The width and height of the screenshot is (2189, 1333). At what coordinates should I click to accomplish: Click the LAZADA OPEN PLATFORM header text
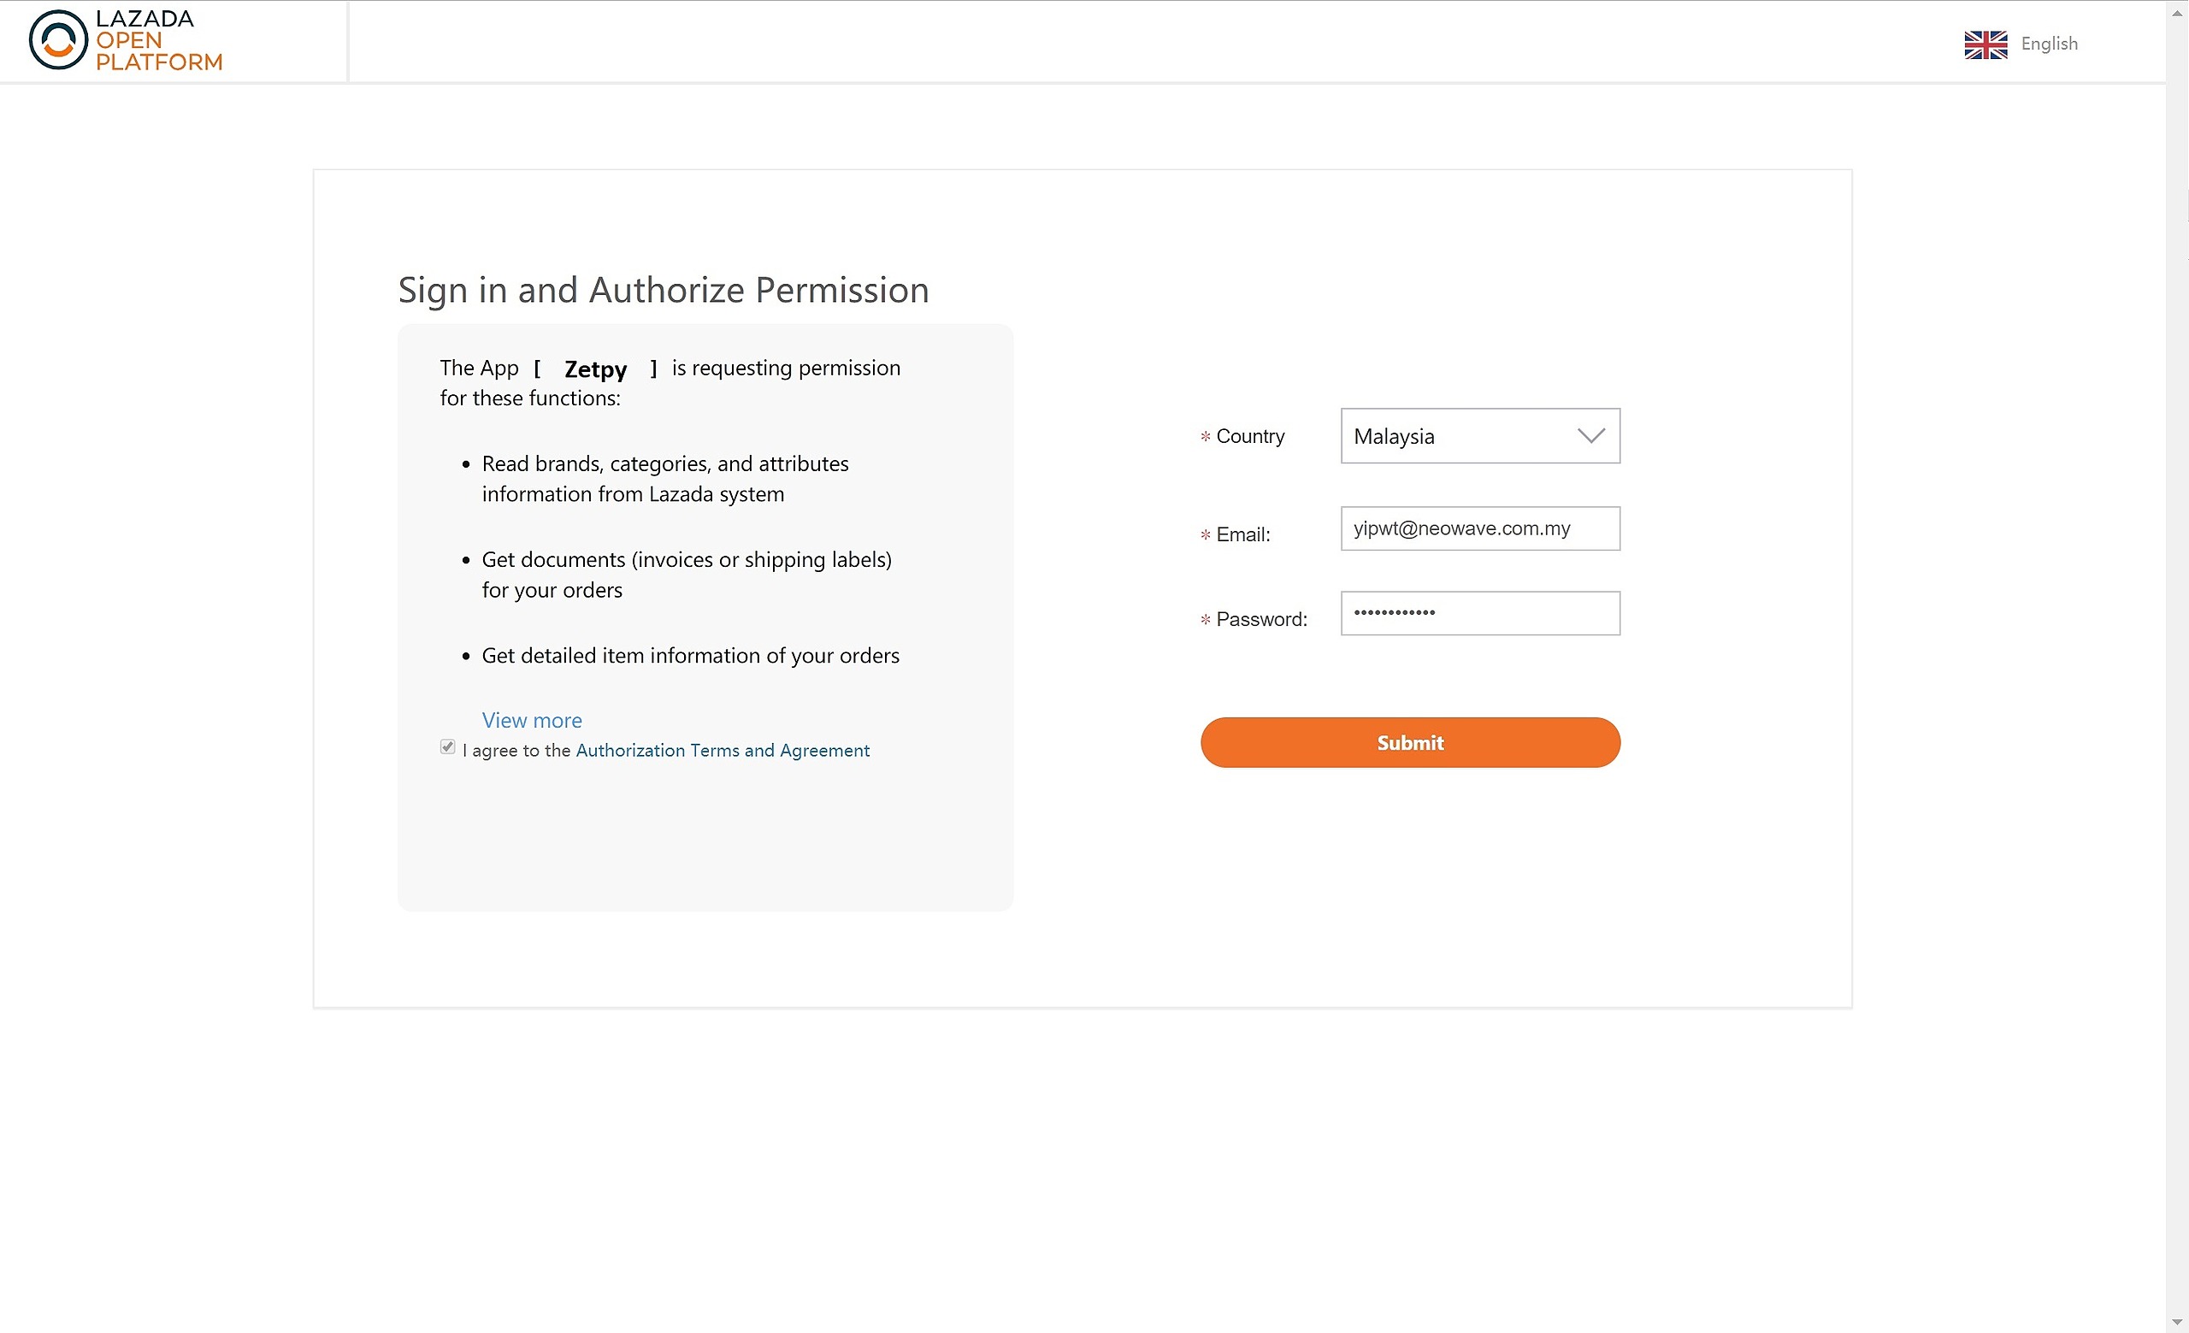tap(158, 41)
